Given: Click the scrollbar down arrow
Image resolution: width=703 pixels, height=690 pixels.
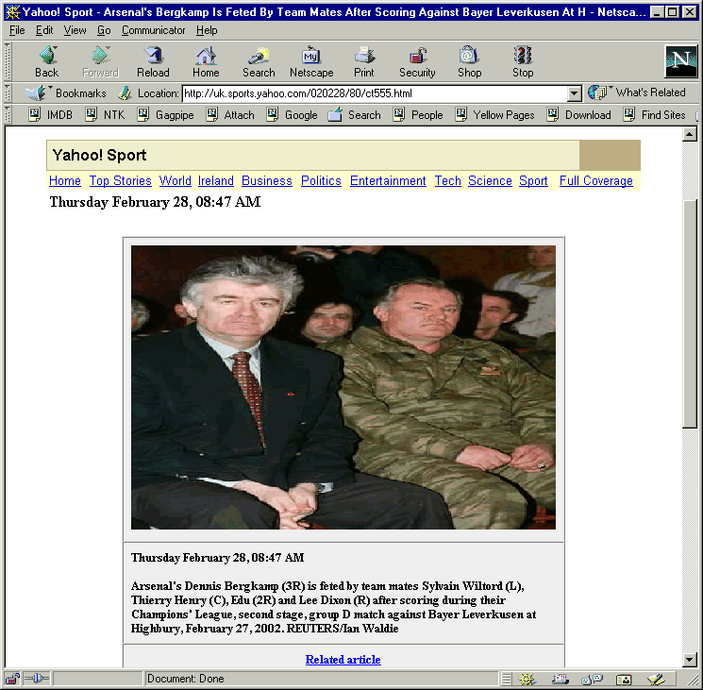Looking at the screenshot, I should point(690,659).
